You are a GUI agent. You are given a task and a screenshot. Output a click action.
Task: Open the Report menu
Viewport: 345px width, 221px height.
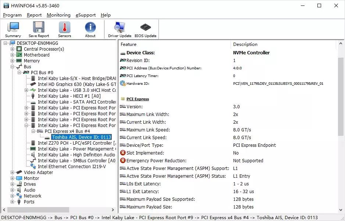click(34, 15)
